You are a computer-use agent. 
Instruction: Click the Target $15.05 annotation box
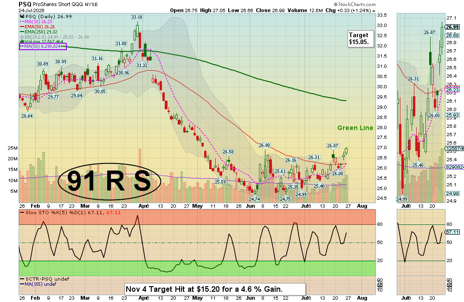pyautogui.click(x=361, y=39)
